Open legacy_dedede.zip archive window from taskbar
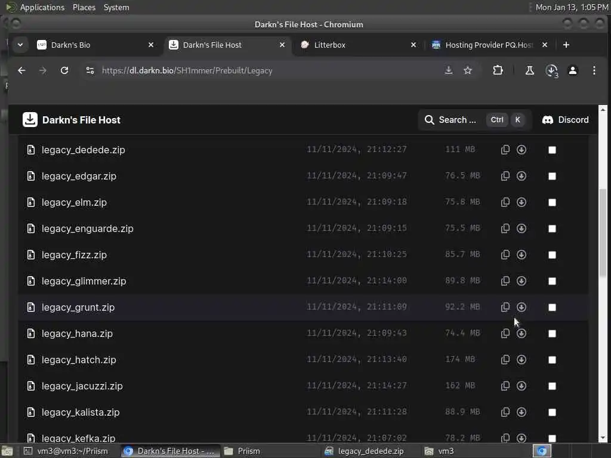611x458 pixels. click(365, 451)
